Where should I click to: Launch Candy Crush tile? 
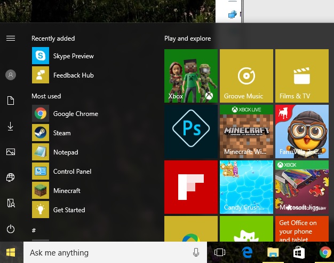pos(246,187)
